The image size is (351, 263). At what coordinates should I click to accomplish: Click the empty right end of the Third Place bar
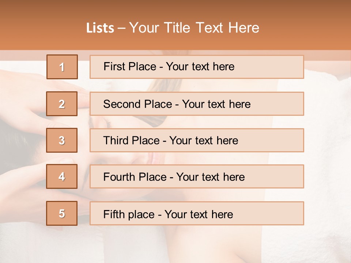click(278, 140)
